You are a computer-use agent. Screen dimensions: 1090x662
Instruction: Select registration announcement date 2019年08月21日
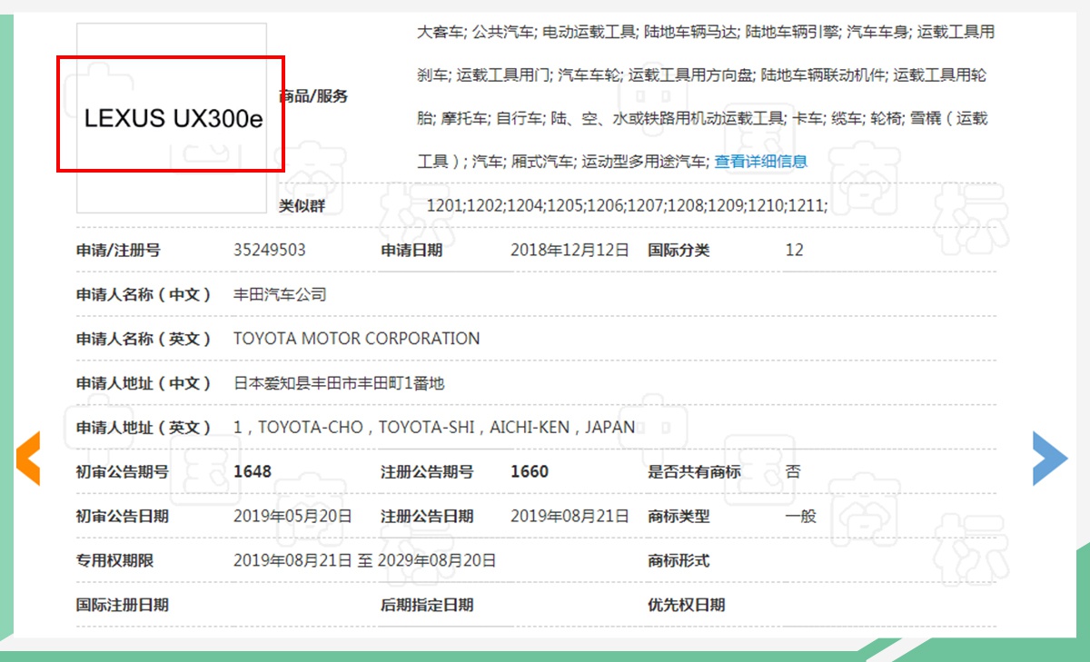[570, 516]
